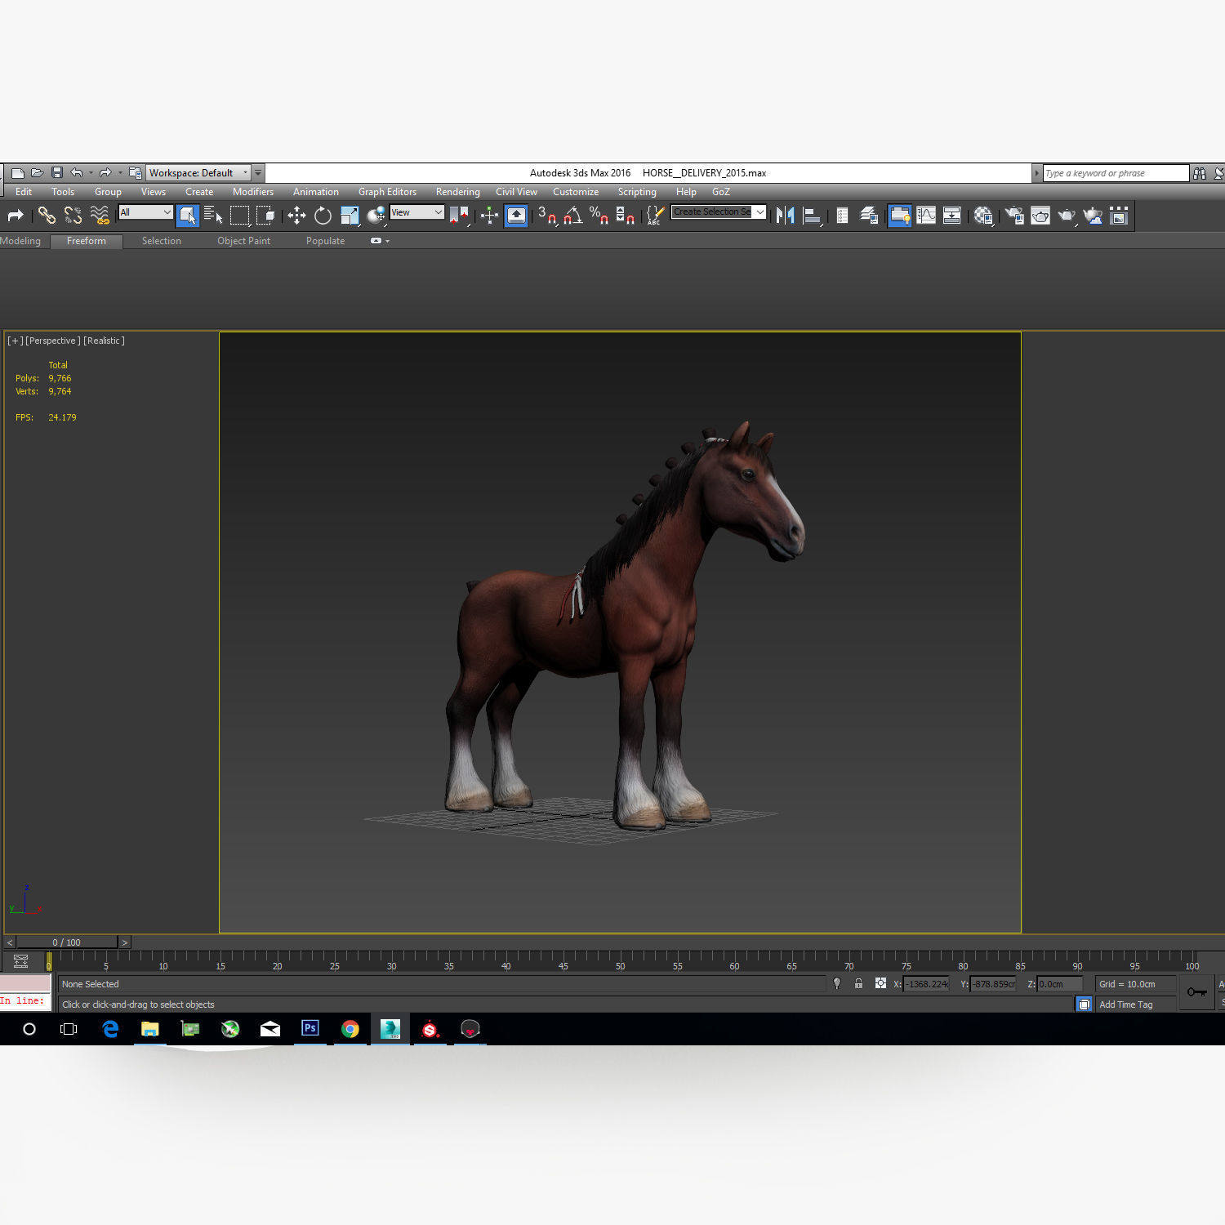Click the redo arrow in main toolbar

click(16, 216)
